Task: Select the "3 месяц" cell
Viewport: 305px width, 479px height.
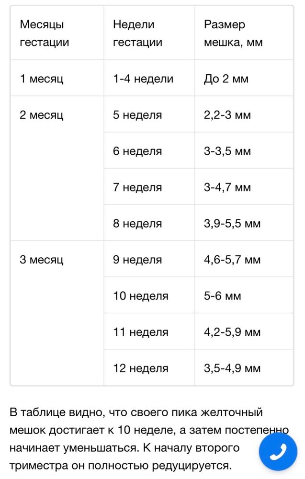Action: 42,260
